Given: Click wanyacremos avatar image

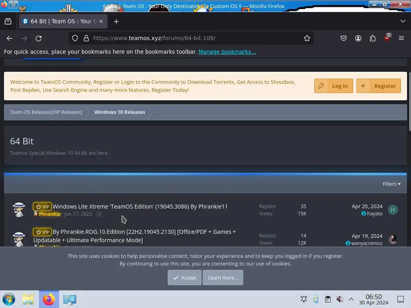Looking at the screenshot, I should [x=393, y=239].
